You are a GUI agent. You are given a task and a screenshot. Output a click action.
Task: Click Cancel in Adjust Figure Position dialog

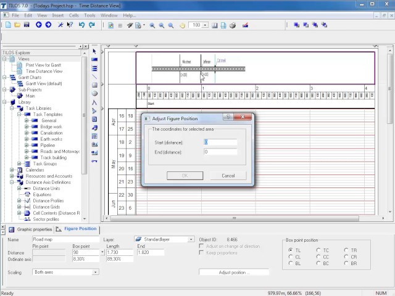pyautogui.click(x=228, y=176)
